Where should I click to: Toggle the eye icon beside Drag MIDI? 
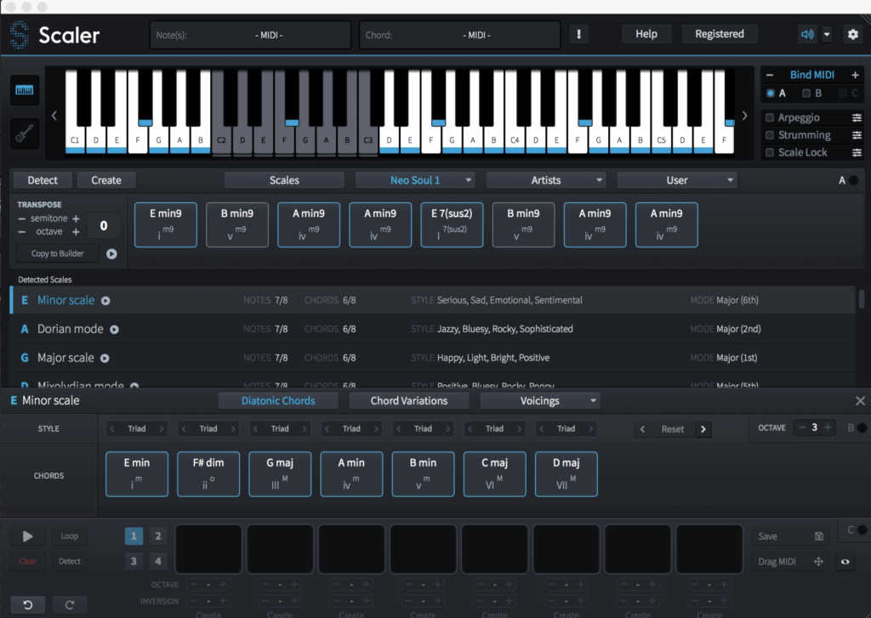(843, 562)
